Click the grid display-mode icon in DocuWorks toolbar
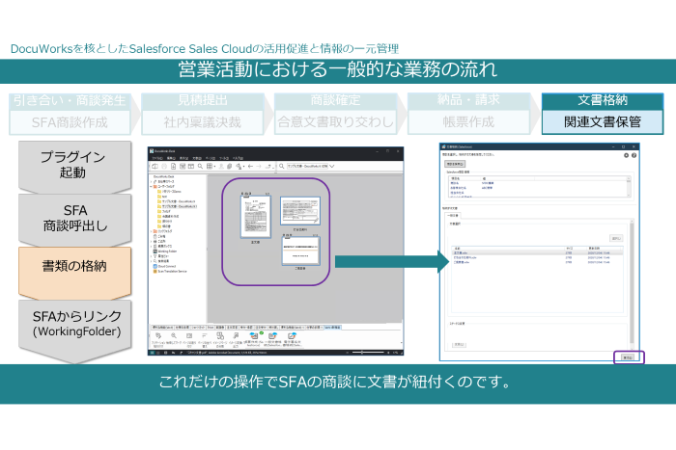 [210, 166]
